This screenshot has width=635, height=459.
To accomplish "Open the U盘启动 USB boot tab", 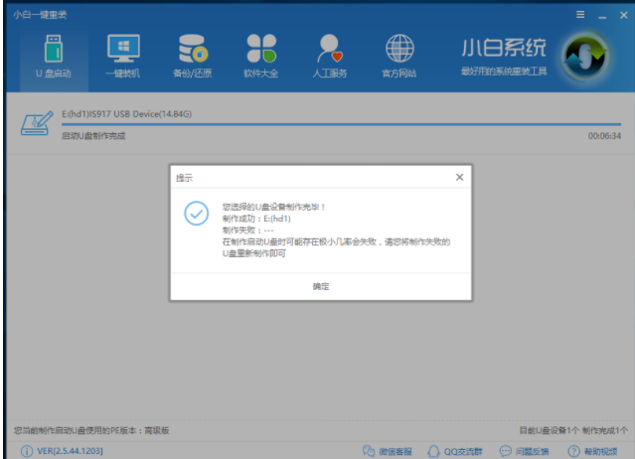I will click(x=55, y=56).
